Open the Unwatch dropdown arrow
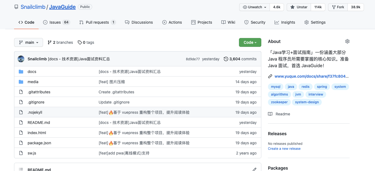The width and height of the screenshot is (375, 171). (x=266, y=7)
